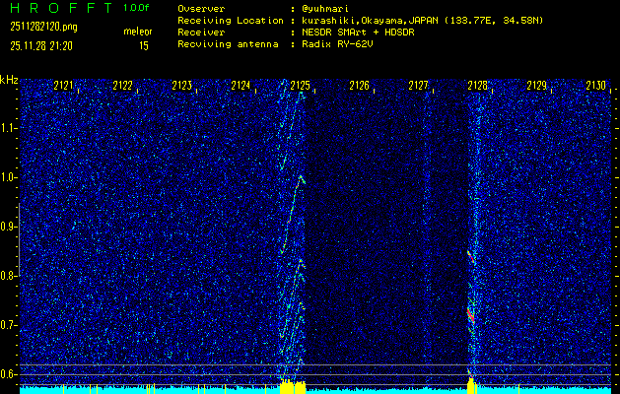This screenshot has height=394, width=620.
Task: Click time marker 2122
Action: point(122,86)
